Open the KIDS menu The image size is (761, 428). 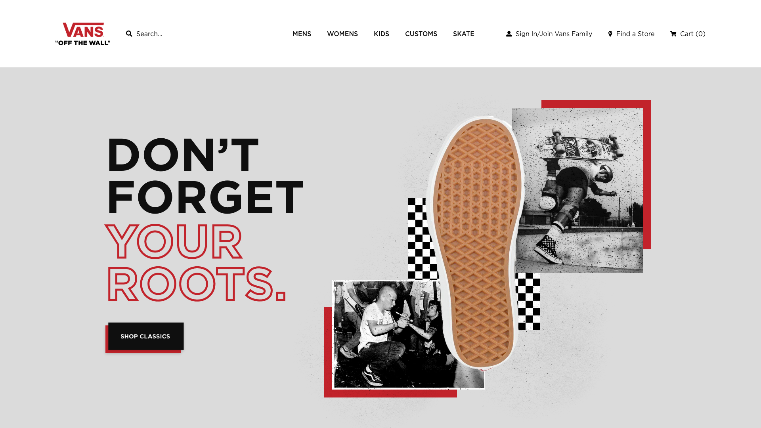382,34
